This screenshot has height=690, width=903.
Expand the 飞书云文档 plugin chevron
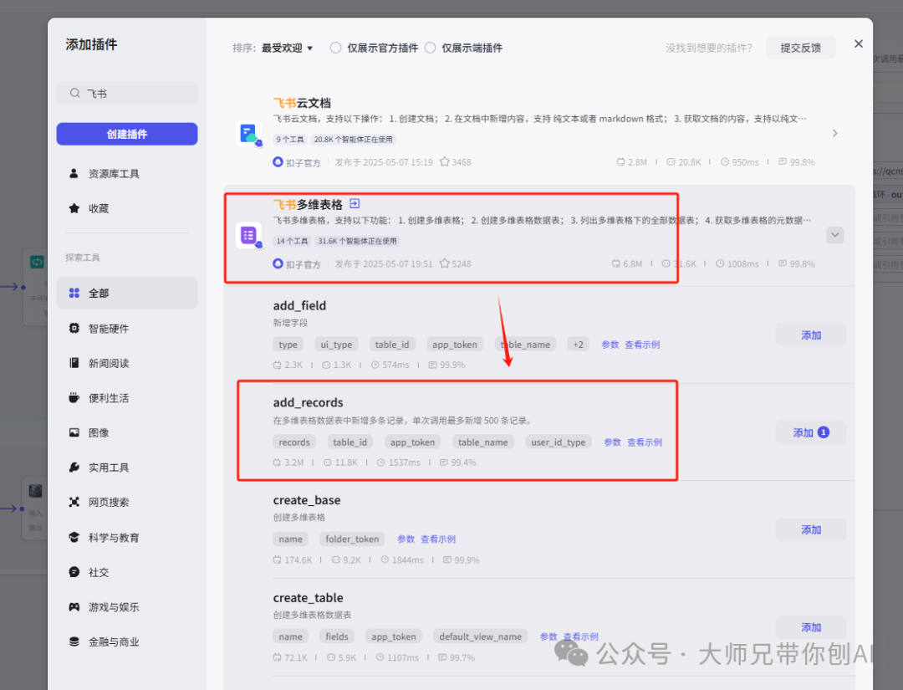(835, 133)
